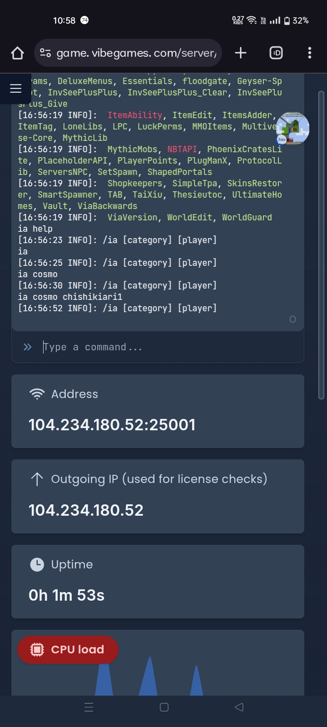Image resolution: width=327 pixels, height=727 pixels.
Task: Open a new browser tab
Action: tap(241, 53)
